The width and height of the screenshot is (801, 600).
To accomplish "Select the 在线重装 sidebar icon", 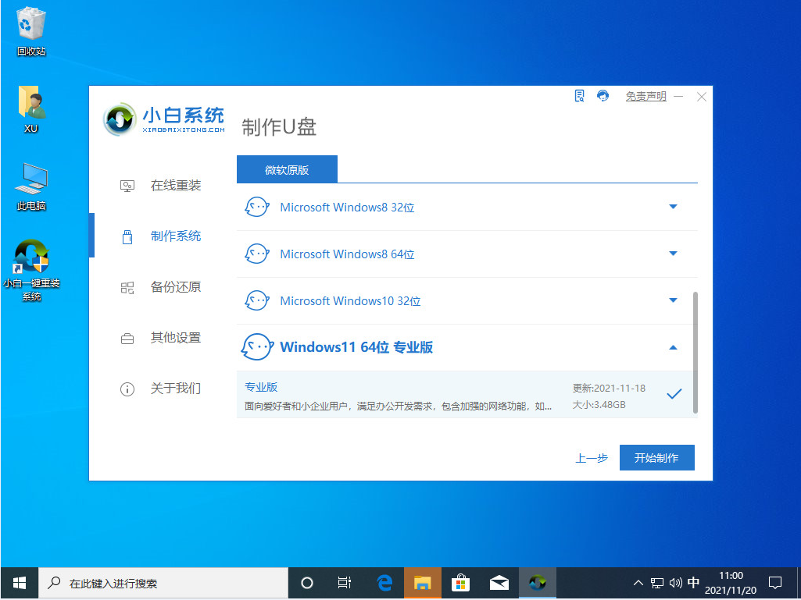I will pyautogui.click(x=127, y=185).
